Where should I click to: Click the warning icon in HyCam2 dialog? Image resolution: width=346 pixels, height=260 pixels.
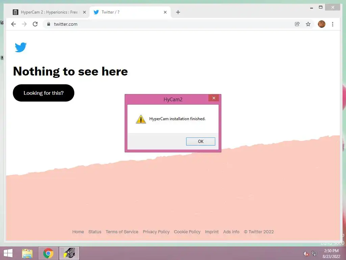coord(141,119)
